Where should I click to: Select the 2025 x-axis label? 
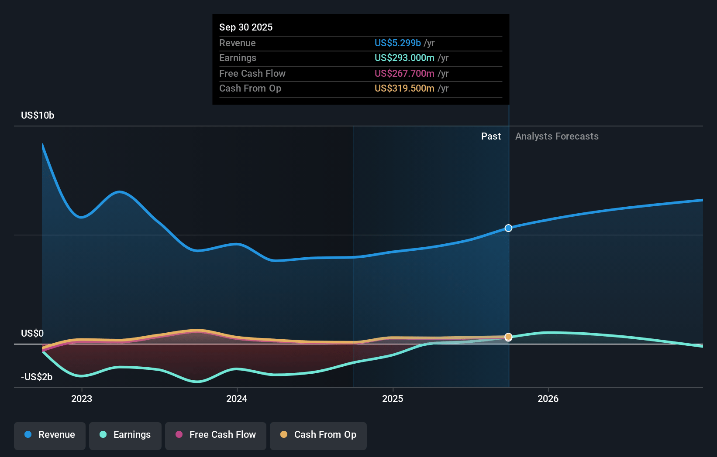[x=393, y=399]
